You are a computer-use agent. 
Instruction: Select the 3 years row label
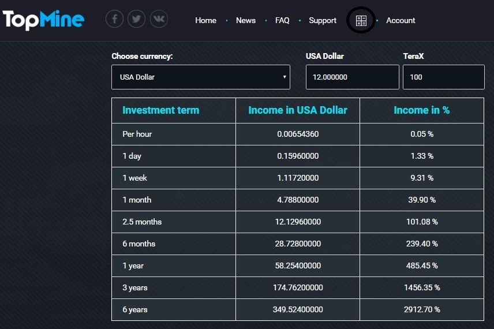coord(135,287)
